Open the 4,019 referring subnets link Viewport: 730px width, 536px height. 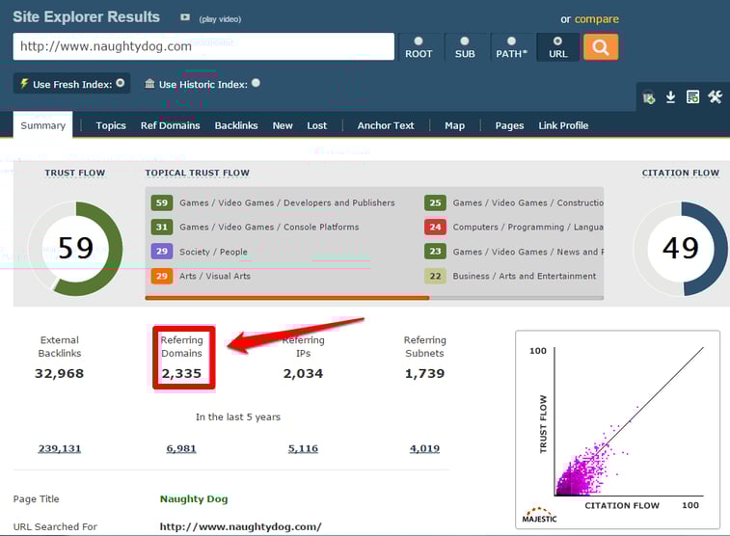[x=424, y=448]
